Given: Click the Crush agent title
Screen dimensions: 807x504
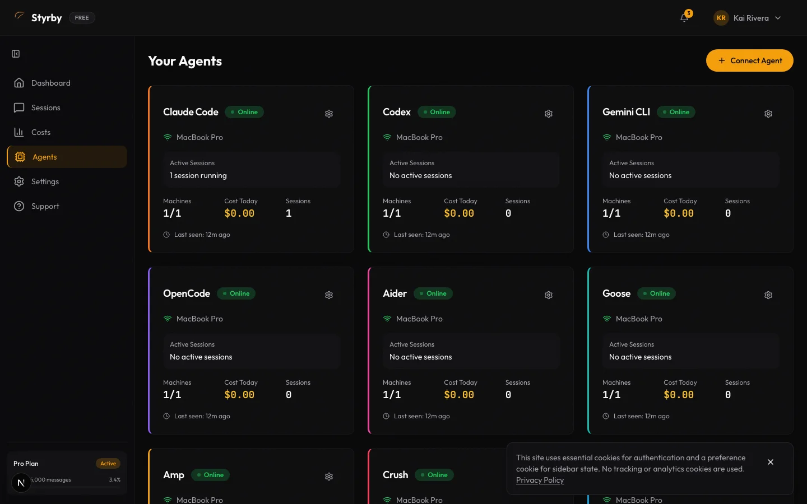Looking at the screenshot, I should 395,475.
